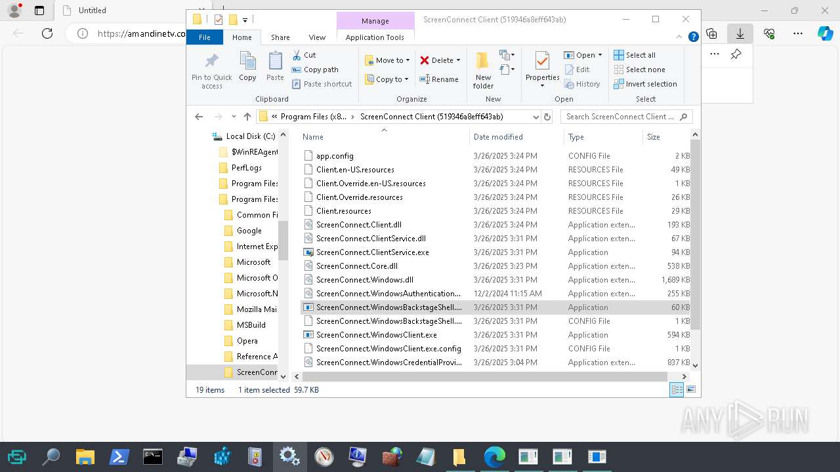
Task: Open the Windows taskbar search magnifier
Action: pos(51,456)
